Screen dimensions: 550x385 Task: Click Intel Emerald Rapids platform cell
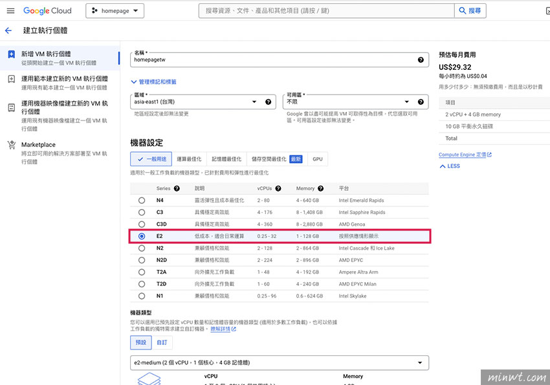coord(361,201)
